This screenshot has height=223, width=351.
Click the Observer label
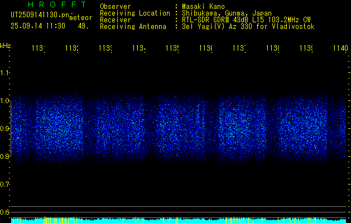click(116, 7)
